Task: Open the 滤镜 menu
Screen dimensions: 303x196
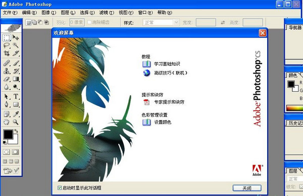Action: click(107, 13)
